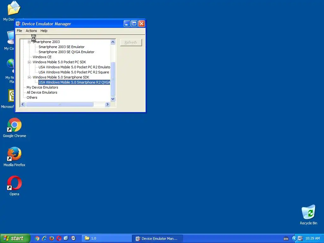324x243 pixels.
Task: Launch Internet Explorer from quick launch
Action: click(44, 239)
